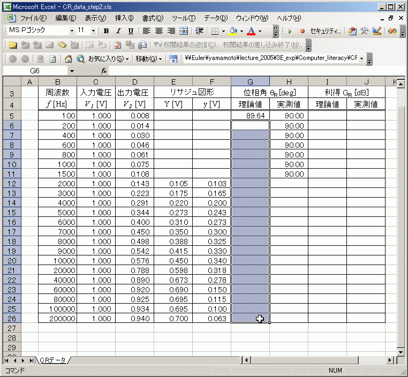Click the セキュリティ button
The width and height of the screenshot is (408, 377).
tap(325, 31)
